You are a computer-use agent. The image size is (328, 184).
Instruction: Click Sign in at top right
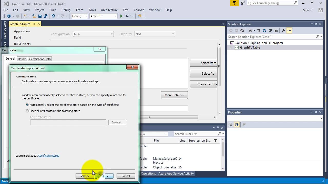307,10
